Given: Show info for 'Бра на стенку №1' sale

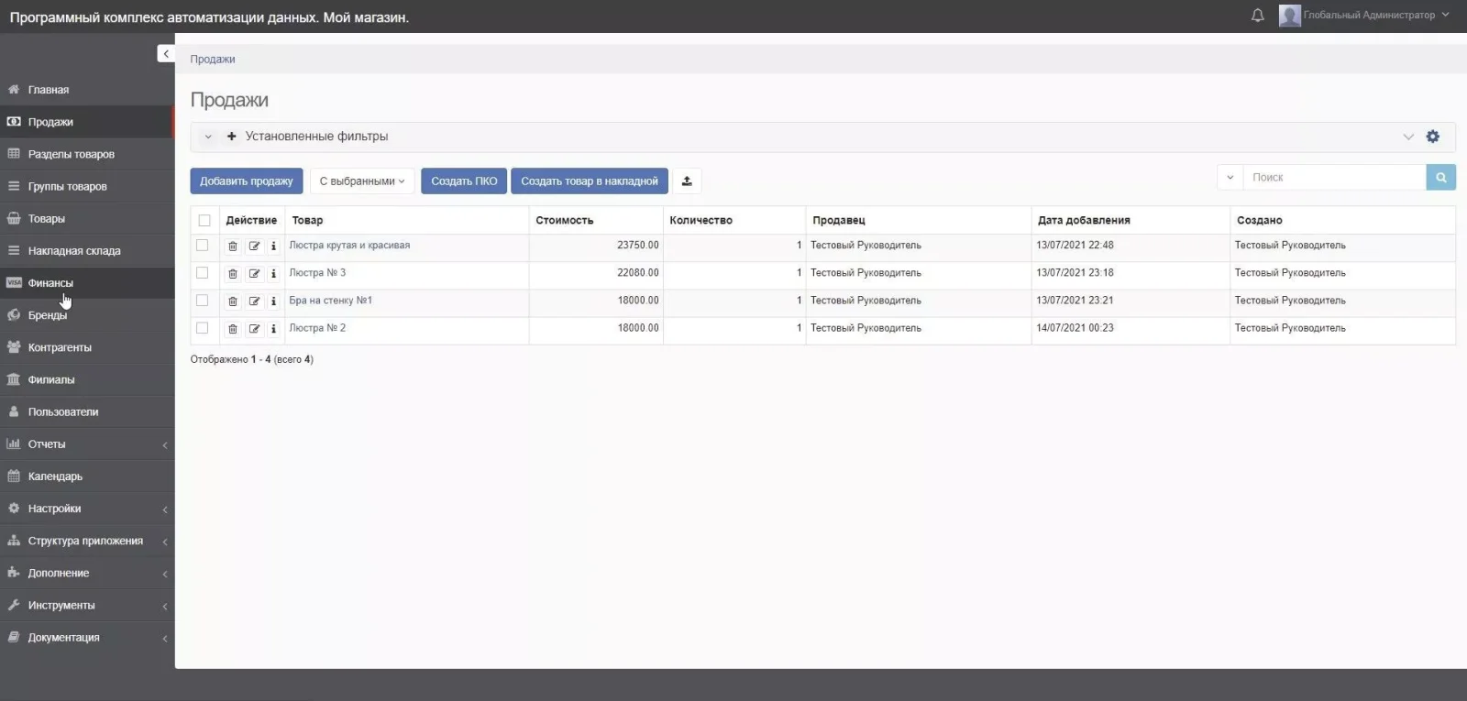Looking at the screenshot, I should pyautogui.click(x=273, y=301).
